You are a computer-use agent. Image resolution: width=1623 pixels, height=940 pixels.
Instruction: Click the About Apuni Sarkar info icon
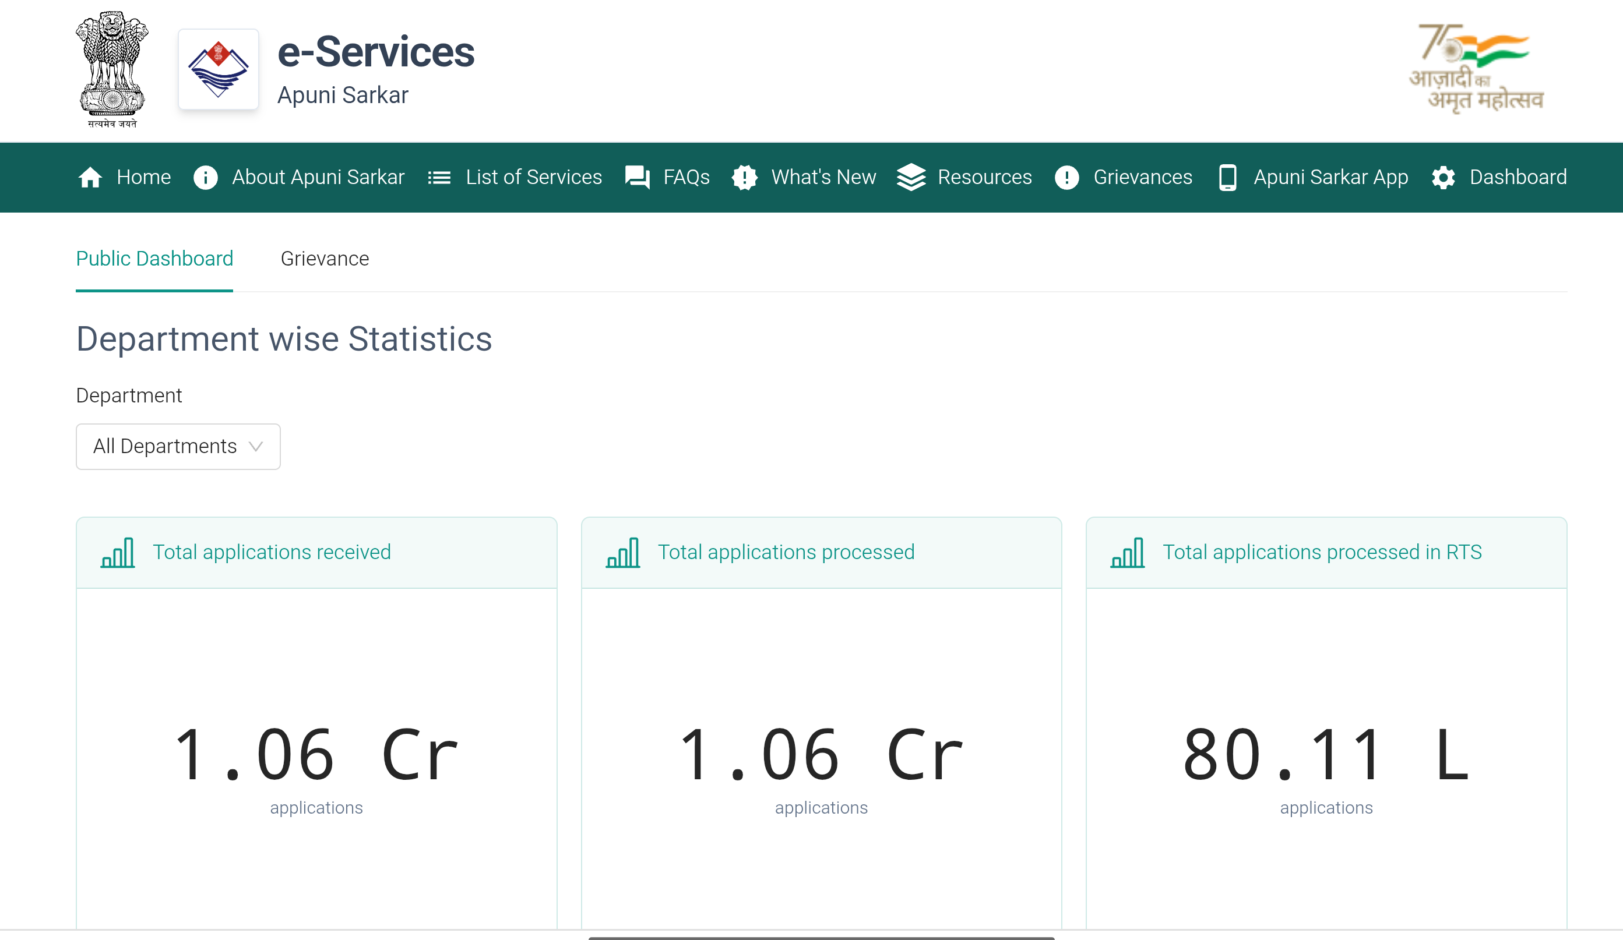tap(206, 177)
